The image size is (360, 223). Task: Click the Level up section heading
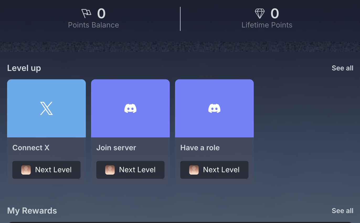click(x=24, y=68)
